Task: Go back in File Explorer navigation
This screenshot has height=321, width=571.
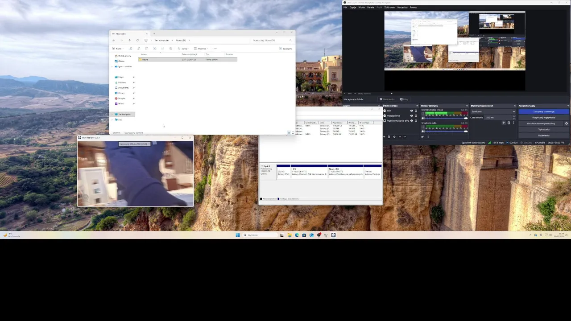Action: 114,40
